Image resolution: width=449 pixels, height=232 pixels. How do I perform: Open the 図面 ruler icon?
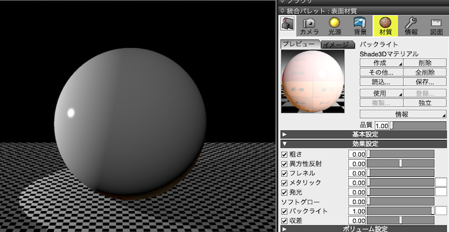pos(436,26)
